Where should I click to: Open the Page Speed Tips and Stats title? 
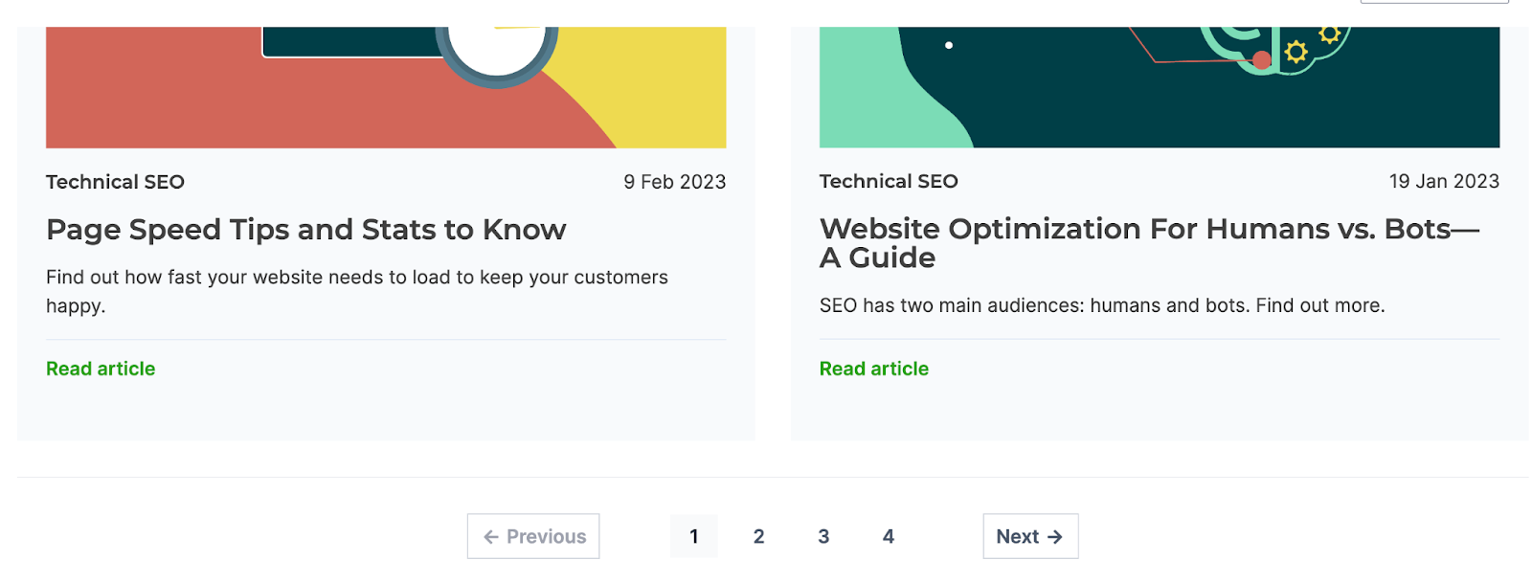[x=305, y=230]
